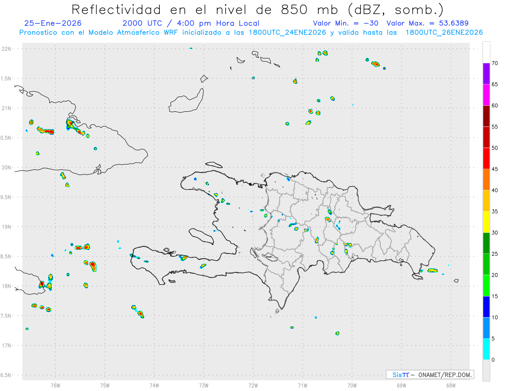This screenshot has width=506, height=391.
Task: Select the 'Valor Min. = -30' text
Action: [x=347, y=23]
